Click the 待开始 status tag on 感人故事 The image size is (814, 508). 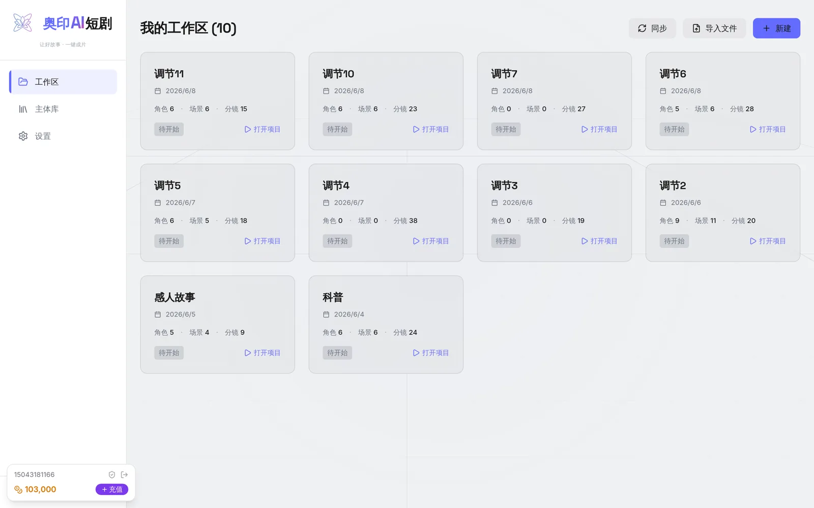(x=169, y=353)
